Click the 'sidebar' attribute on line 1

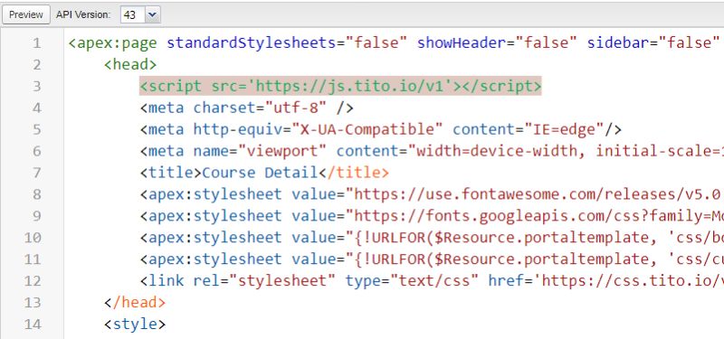(x=618, y=43)
